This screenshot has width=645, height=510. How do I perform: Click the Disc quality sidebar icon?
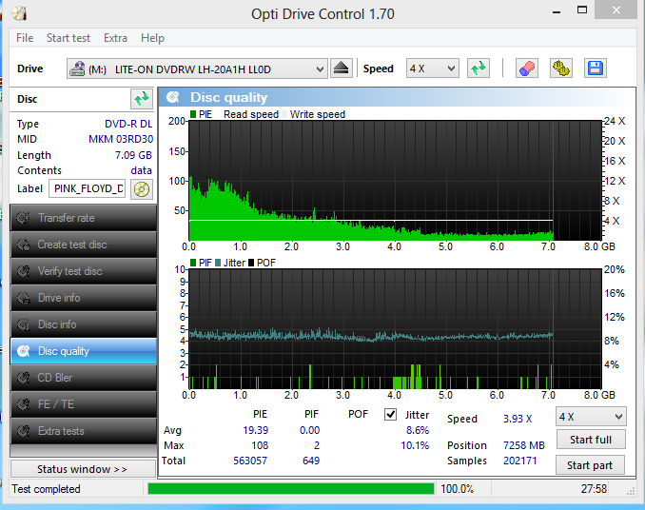point(24,351)
